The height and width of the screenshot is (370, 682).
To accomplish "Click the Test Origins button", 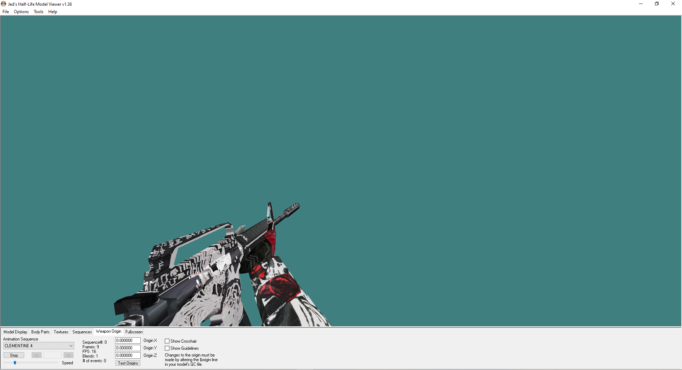I will 128,363.
